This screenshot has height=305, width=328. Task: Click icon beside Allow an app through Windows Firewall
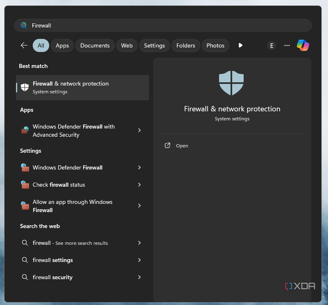click(x=25, y=206)
